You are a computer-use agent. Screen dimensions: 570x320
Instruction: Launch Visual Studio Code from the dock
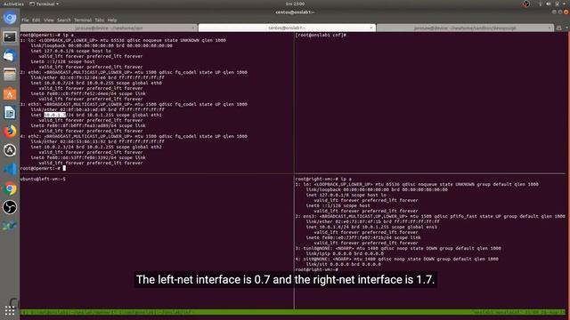point(10,169)
